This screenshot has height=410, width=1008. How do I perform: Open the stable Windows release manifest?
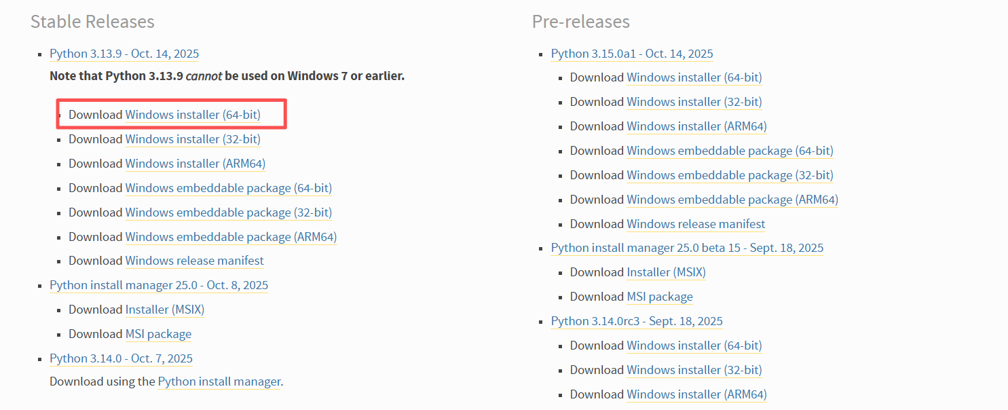pyautogui.click(x=194, y=261)
